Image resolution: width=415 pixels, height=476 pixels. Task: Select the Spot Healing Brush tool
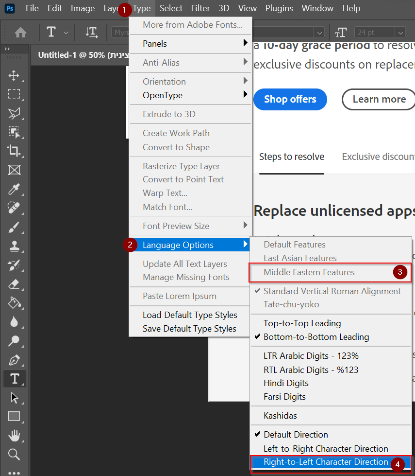point(14,208)
